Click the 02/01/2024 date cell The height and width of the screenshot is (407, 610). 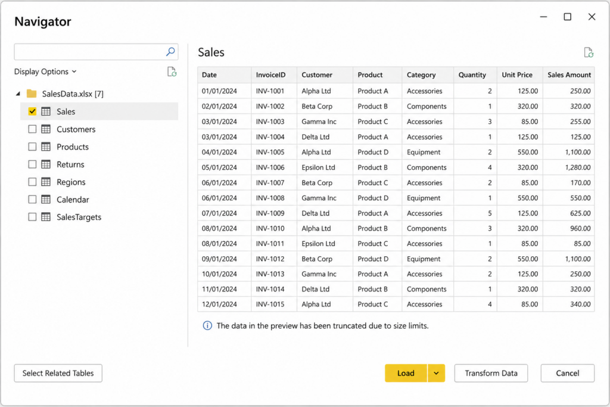tap(225, 106)
